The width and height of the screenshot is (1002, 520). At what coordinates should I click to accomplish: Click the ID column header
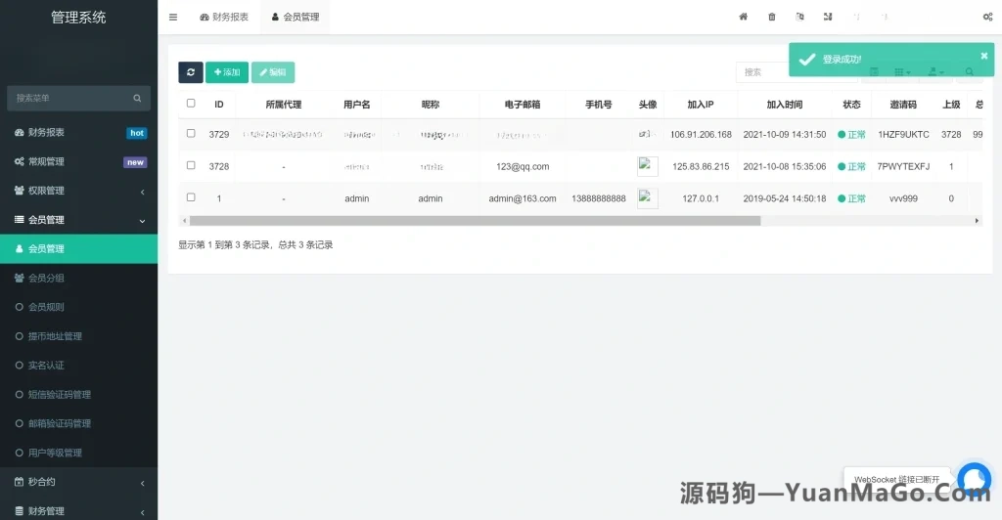pyautogui.click(x=218, y=105)
